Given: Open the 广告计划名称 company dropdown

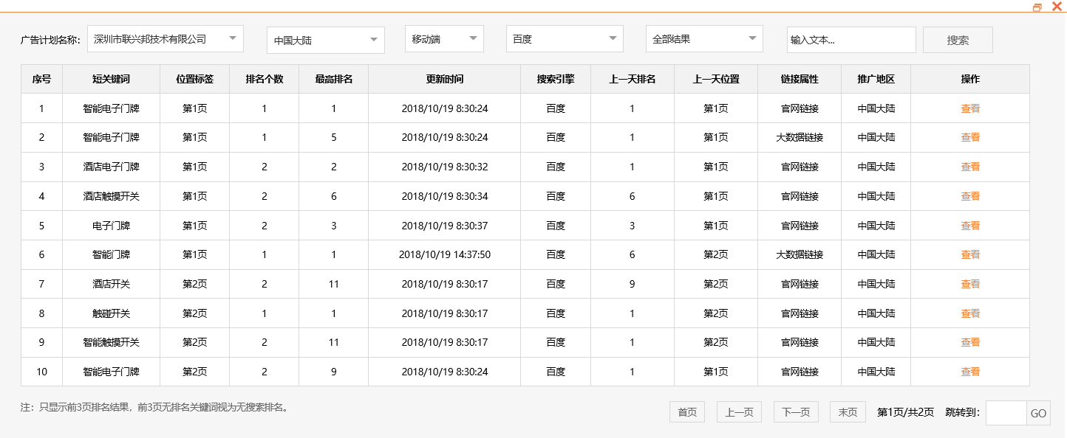Looking at the screenshot, I should pyautogui.click(x=164, y=38).
